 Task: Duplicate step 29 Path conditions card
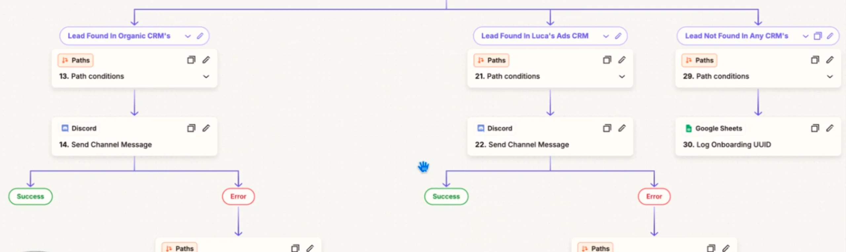pyautogui.click(x=815, y=60)
